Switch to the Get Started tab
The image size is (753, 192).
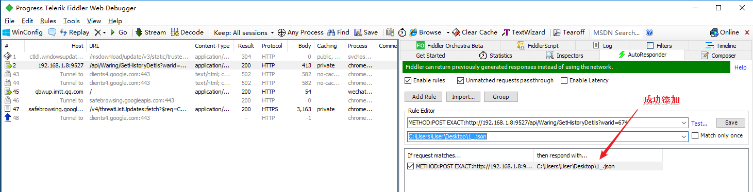[x=430, y=55]
